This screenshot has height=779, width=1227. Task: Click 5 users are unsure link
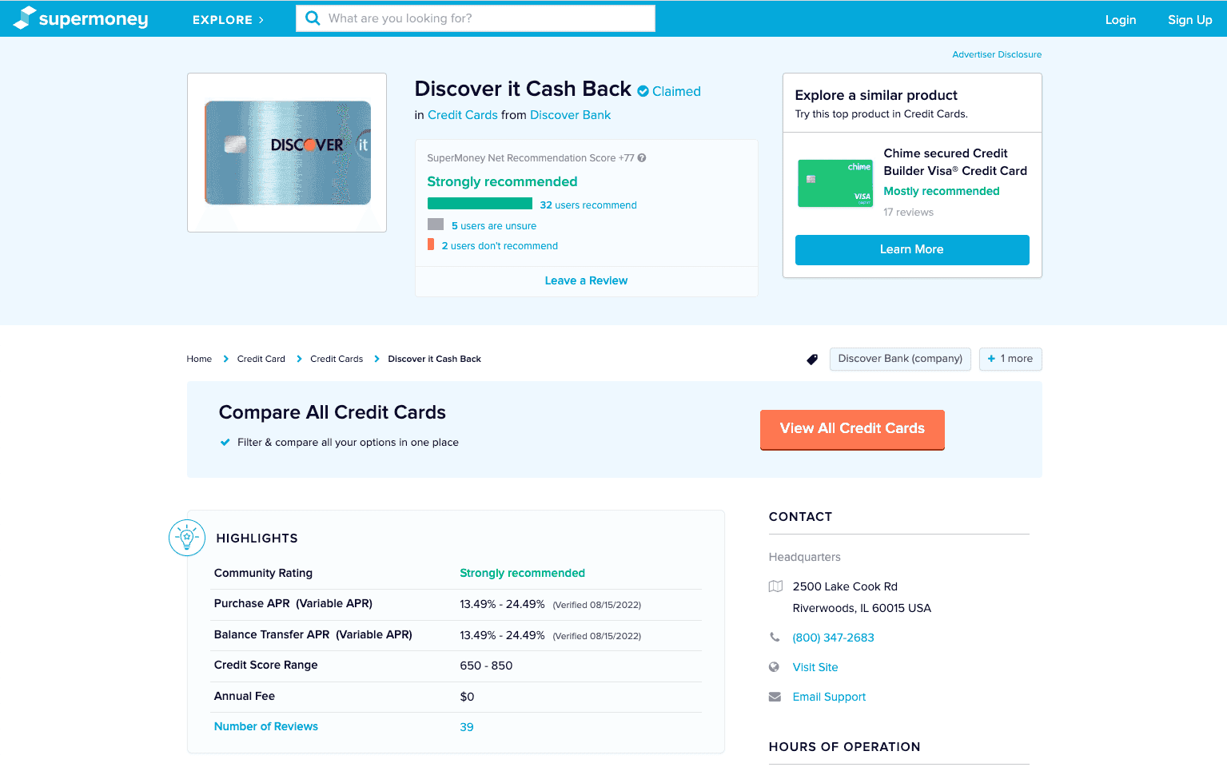tap(494, 226)
